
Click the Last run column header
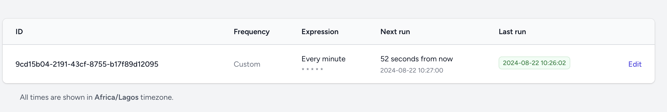point(512,32)
